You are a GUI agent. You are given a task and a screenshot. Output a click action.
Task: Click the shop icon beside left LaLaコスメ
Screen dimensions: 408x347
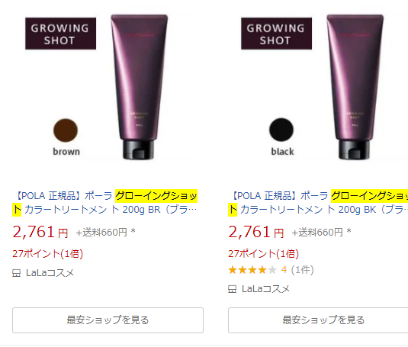16,273
